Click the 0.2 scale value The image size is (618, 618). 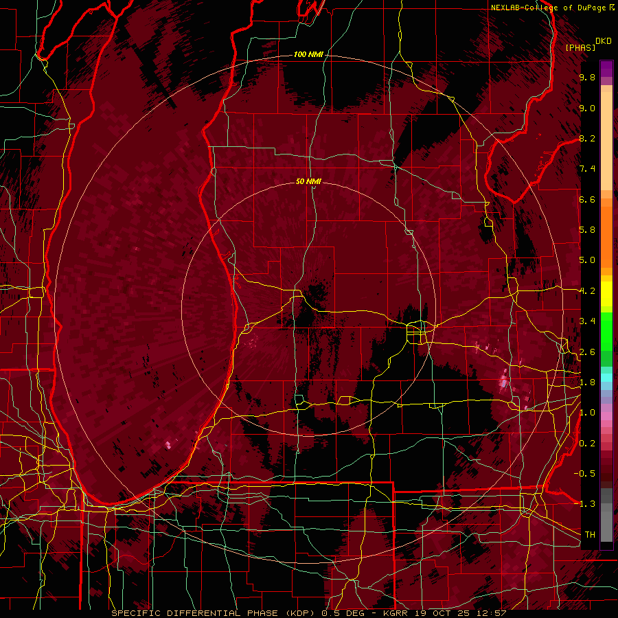(587, 444)
